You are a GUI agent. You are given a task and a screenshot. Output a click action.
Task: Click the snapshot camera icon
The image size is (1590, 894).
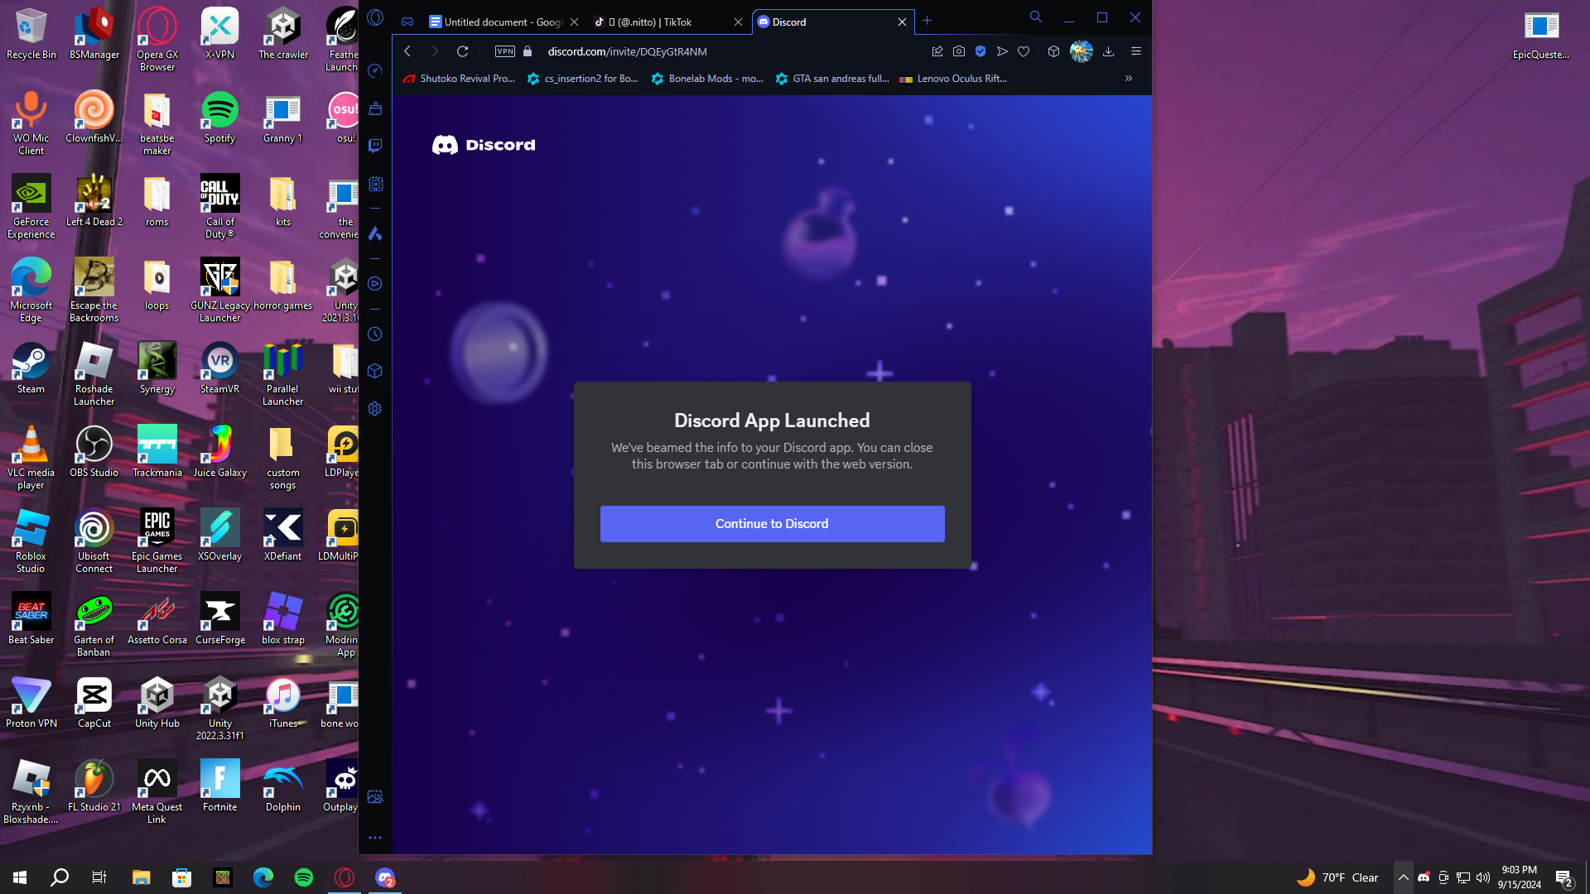[x=959, y=51]
